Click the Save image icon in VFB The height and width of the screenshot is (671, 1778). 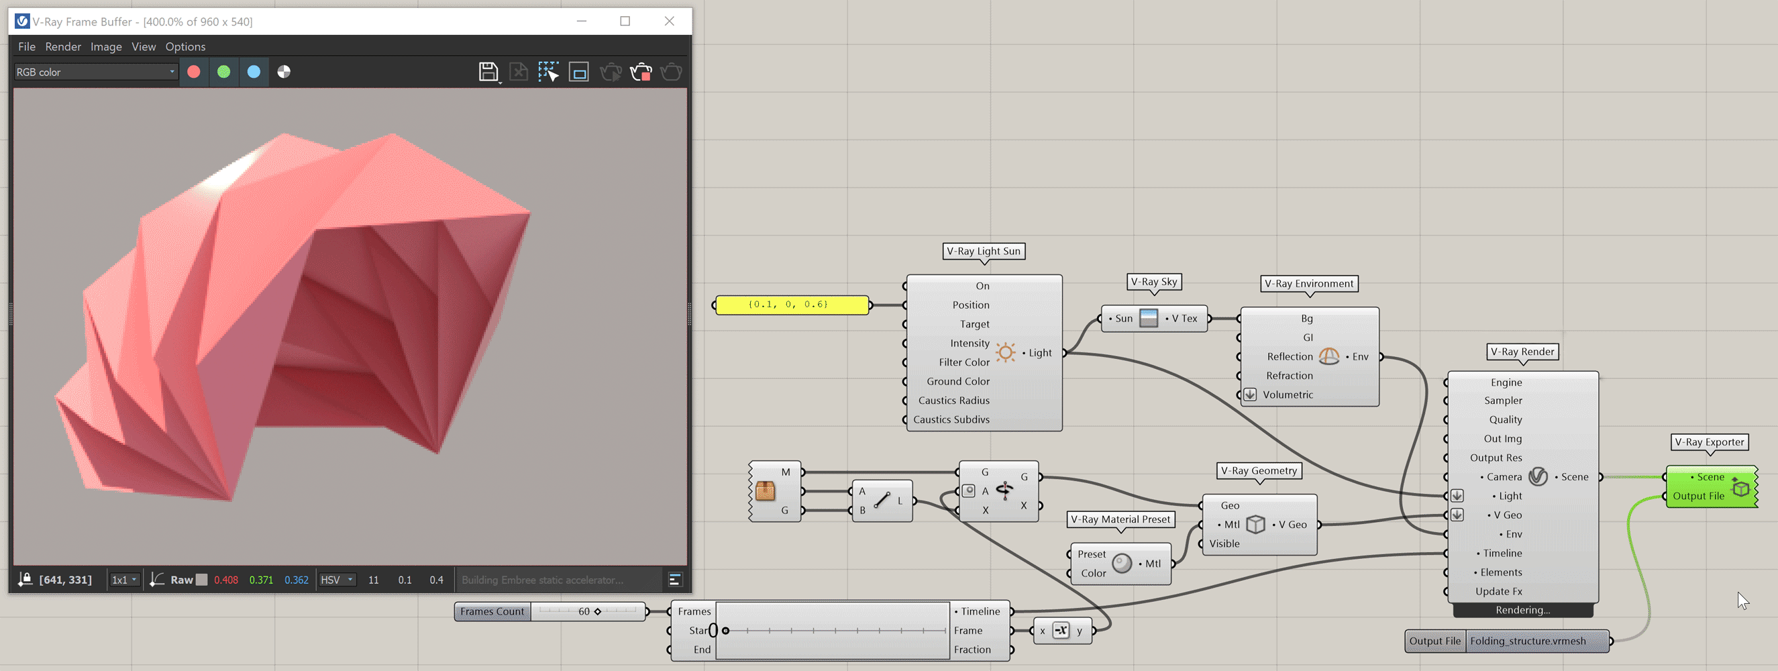pos(488,72)
